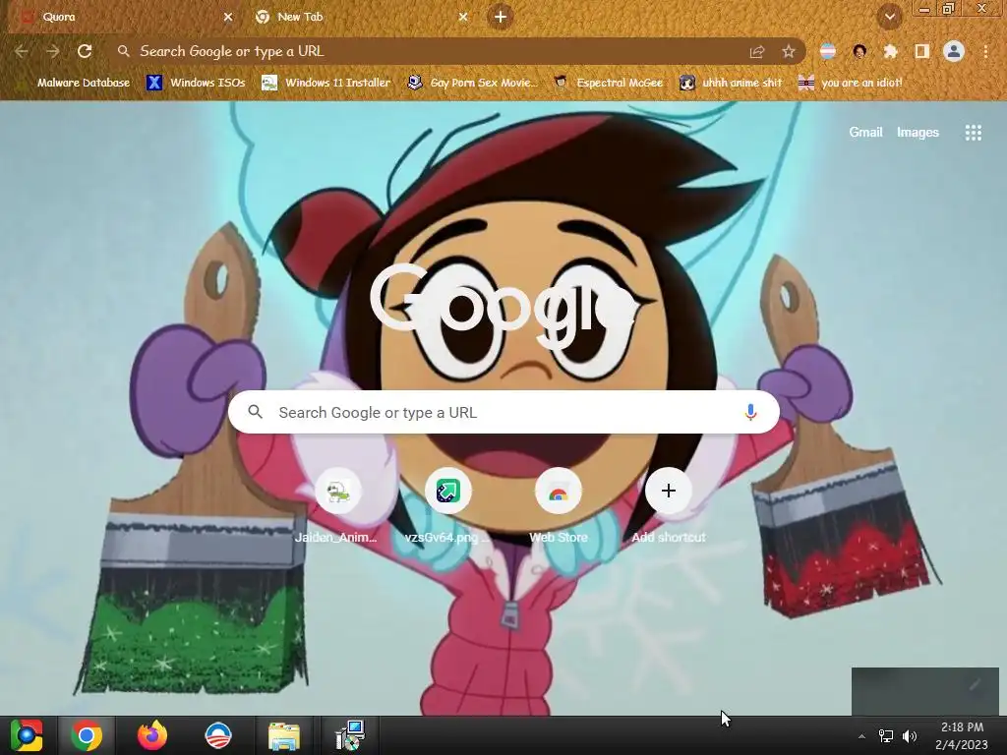This screenshot has height=755, width=1007.
Task: Open Chrome from the taskbar
Action: tap(87, 735)
